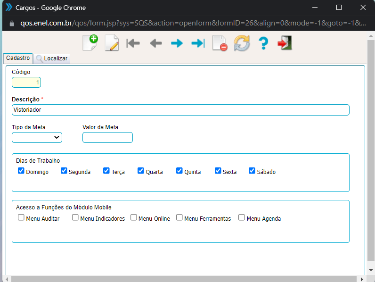Check the Menu Ferramentas option
Screen dimensions: 375x282
click(x=179, y=217)
